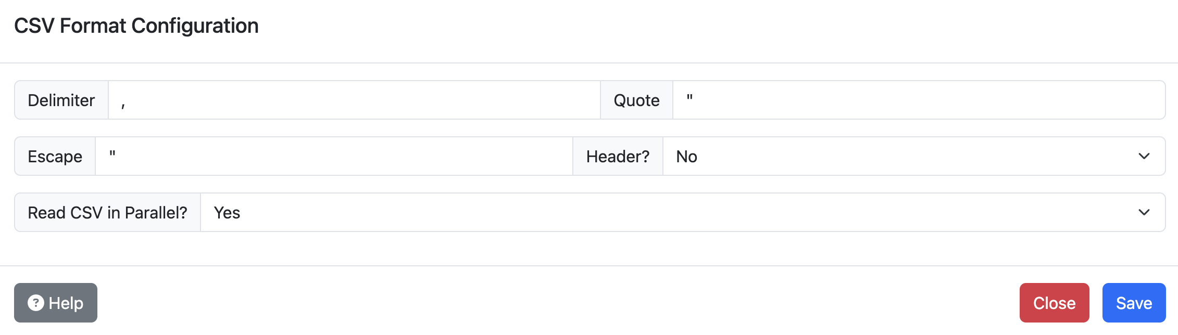The width and height of the screenshot is (1178, 335).
Task: Save the CSV format settings
Action: tap(1134, 303)
